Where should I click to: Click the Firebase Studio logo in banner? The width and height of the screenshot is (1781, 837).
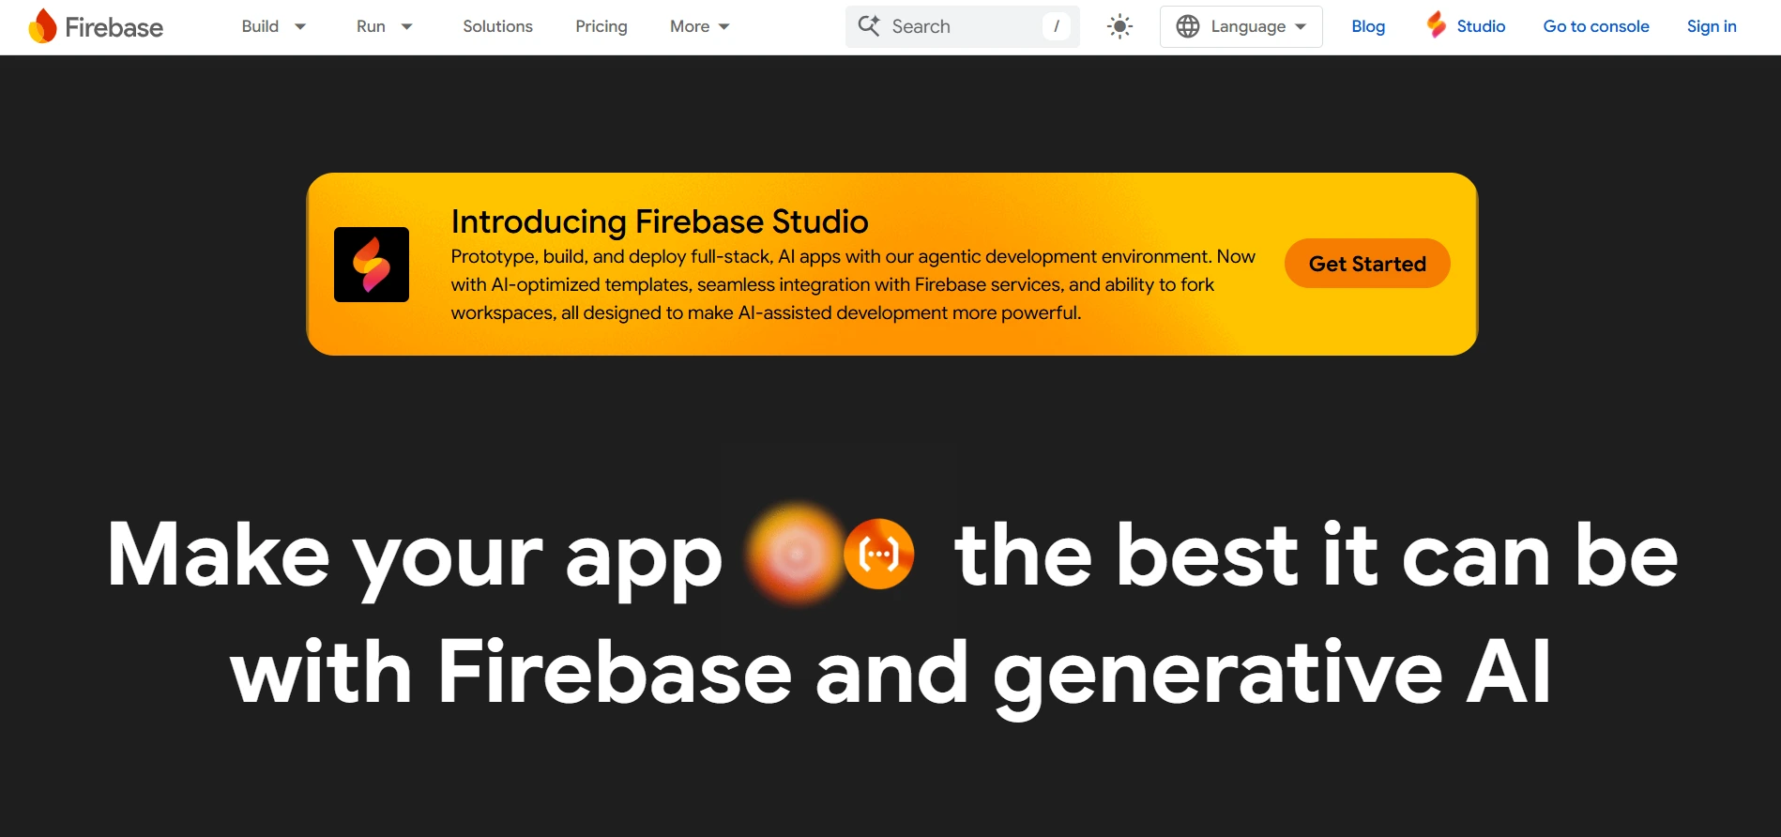tap(372, 265)
